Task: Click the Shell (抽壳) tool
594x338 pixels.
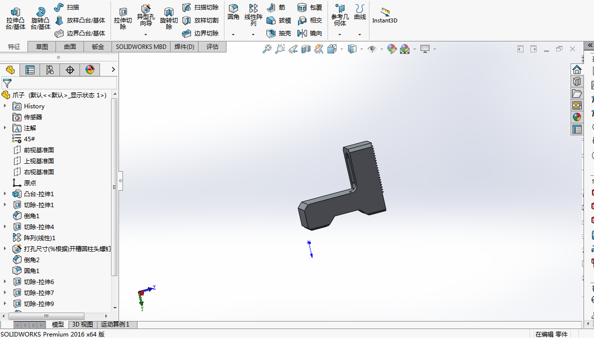Action: 279,33
